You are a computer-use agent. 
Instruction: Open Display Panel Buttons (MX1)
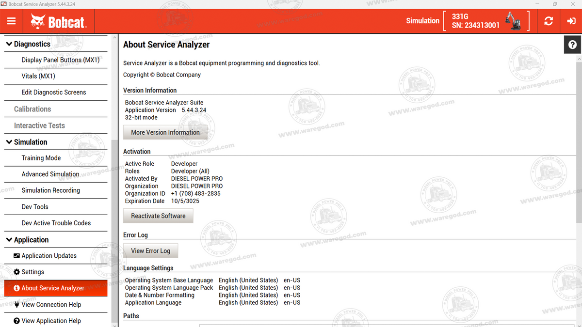(x=56, y=60)
